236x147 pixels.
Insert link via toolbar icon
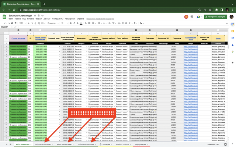click(119, 23)
